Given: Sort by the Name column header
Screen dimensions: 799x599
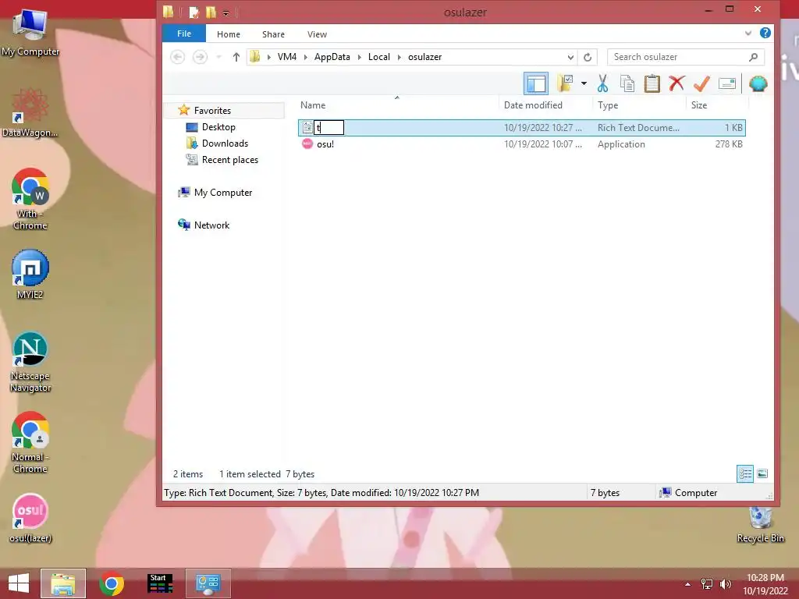Looking at the screenshot, I should tap(397, 105).
